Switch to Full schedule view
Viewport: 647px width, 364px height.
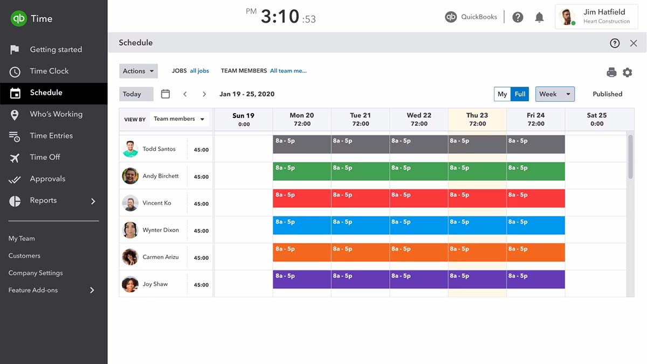pyautogui.click(x=520, y=94)
